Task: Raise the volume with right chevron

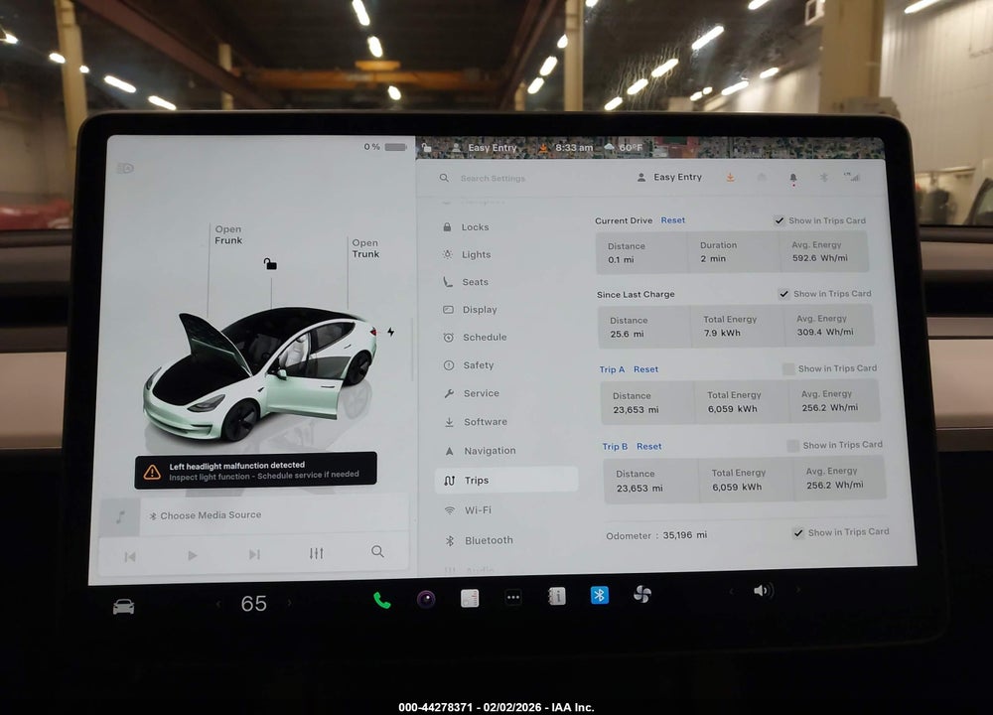Action: click(x=798, y=590)
